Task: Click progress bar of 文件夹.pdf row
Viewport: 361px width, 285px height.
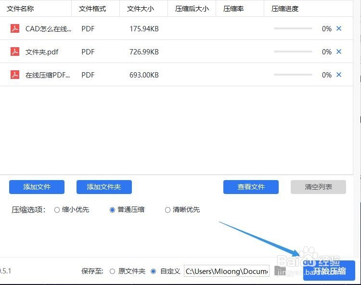Action: click(x=293, y=52)
